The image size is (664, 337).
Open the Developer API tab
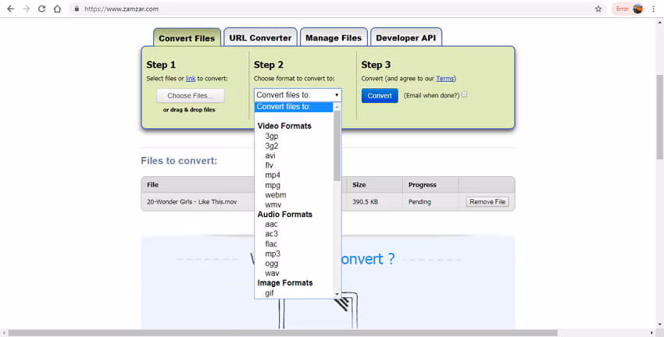pyautogui.click(x=405, y=38)
